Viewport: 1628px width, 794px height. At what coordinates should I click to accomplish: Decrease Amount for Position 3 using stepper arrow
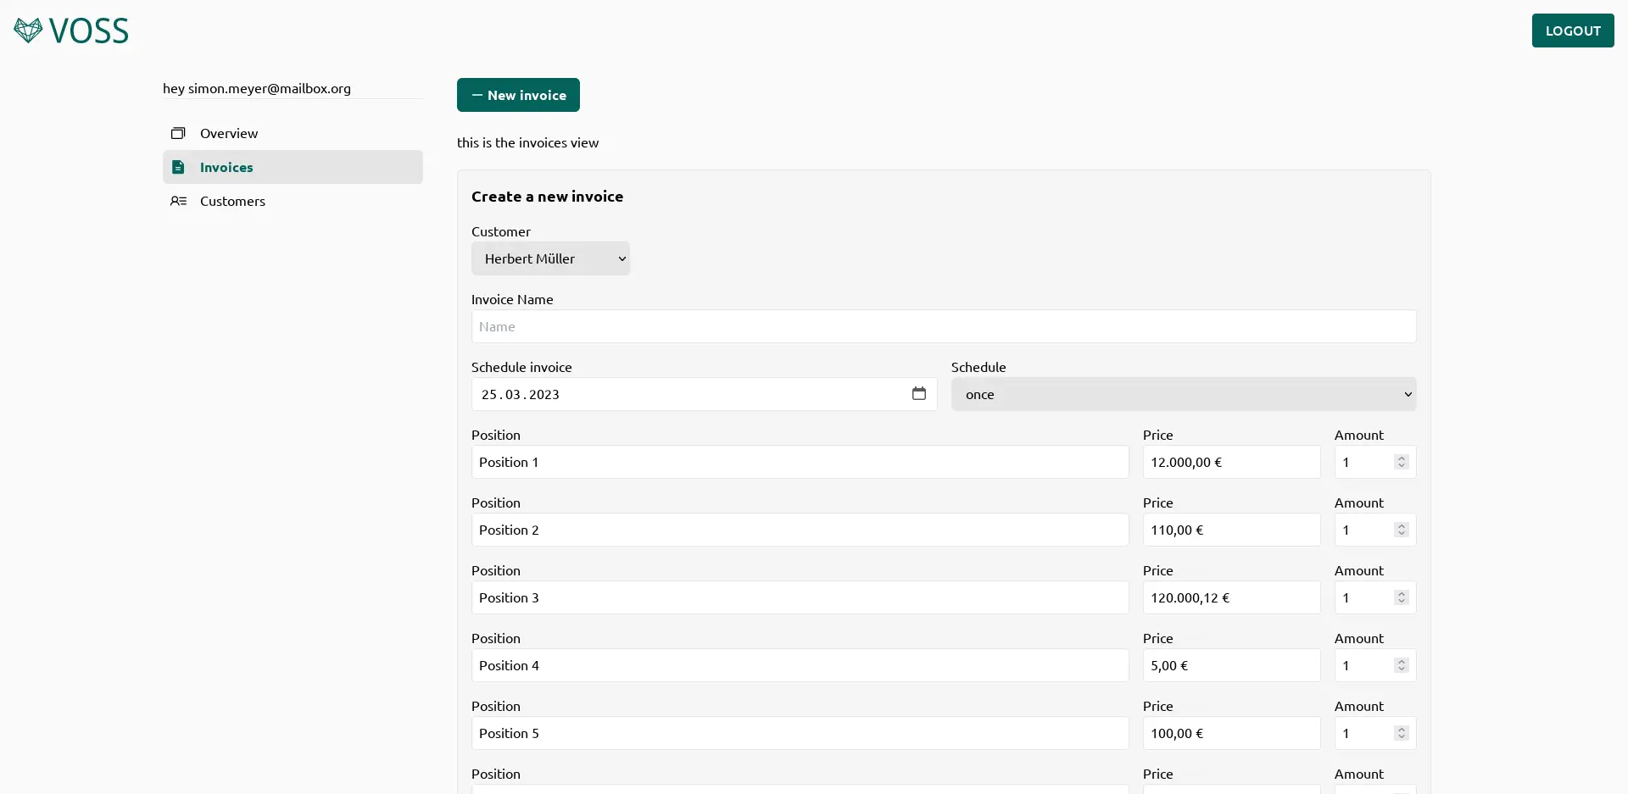1401,602
